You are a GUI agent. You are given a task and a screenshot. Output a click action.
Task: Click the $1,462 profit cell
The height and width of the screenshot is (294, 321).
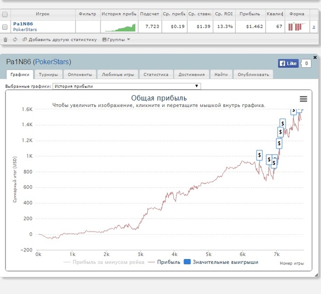[250, 27]
